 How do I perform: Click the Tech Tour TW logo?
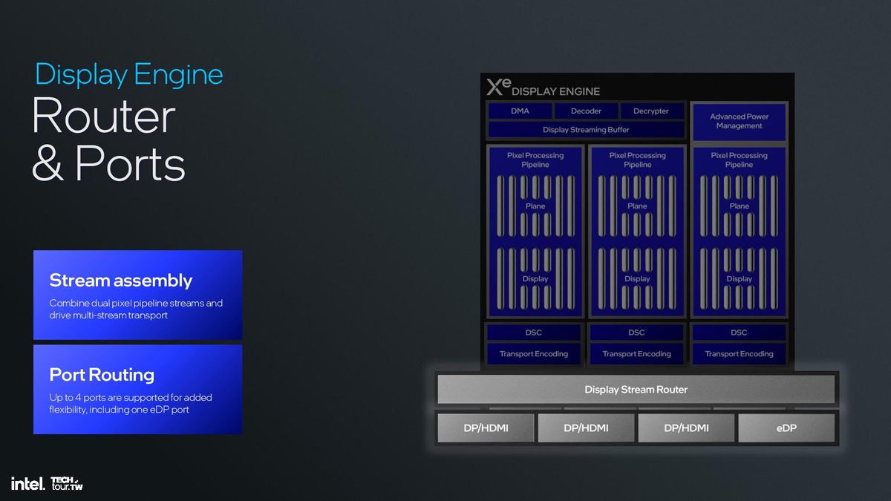click(66, 483)
